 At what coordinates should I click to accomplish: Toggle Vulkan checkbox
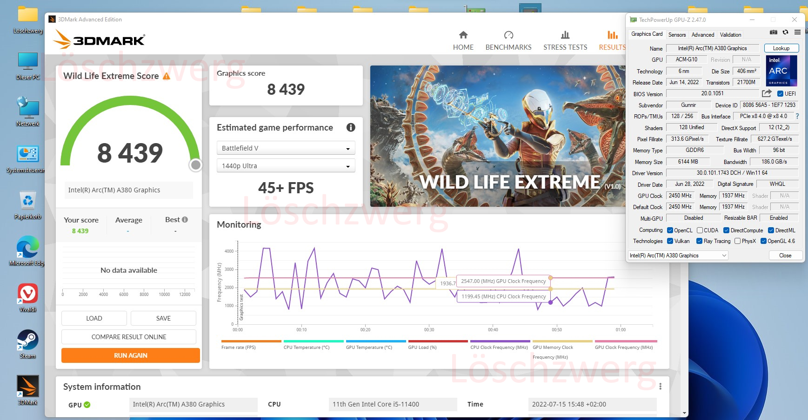point(670,241)
